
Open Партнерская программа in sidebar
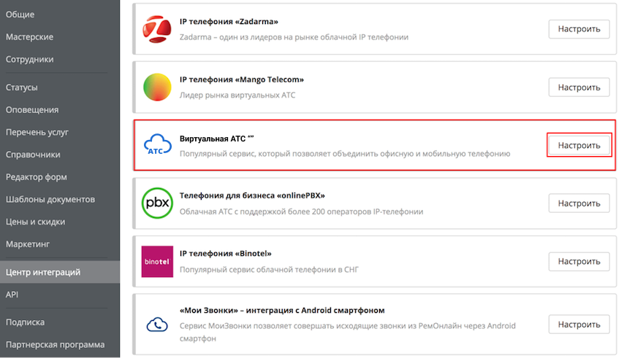pyautogui.click(x=55, y=344)
